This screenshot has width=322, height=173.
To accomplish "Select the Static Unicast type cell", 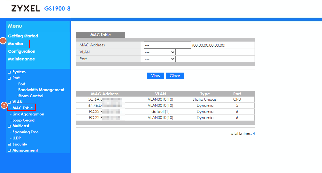I will pyautogui.click(x=205, y=99).
